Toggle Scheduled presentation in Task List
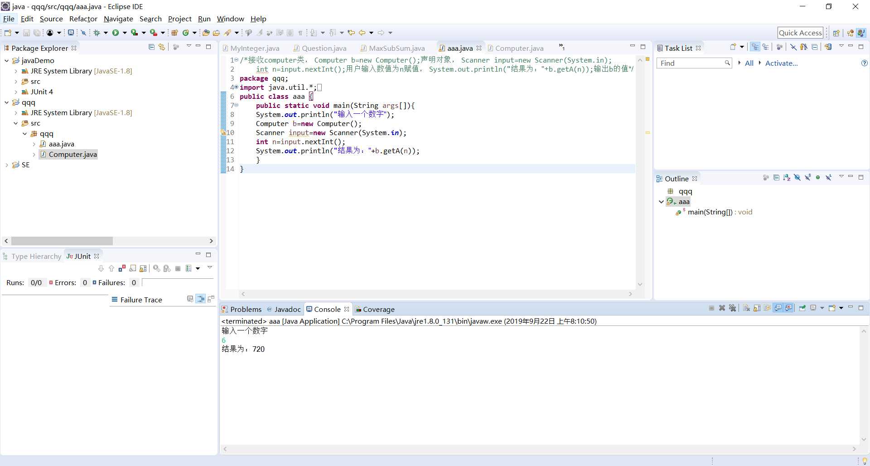Image resolution: width=870 pixels, height=466 pixels. pyautogui.click(x=765, y=47)
